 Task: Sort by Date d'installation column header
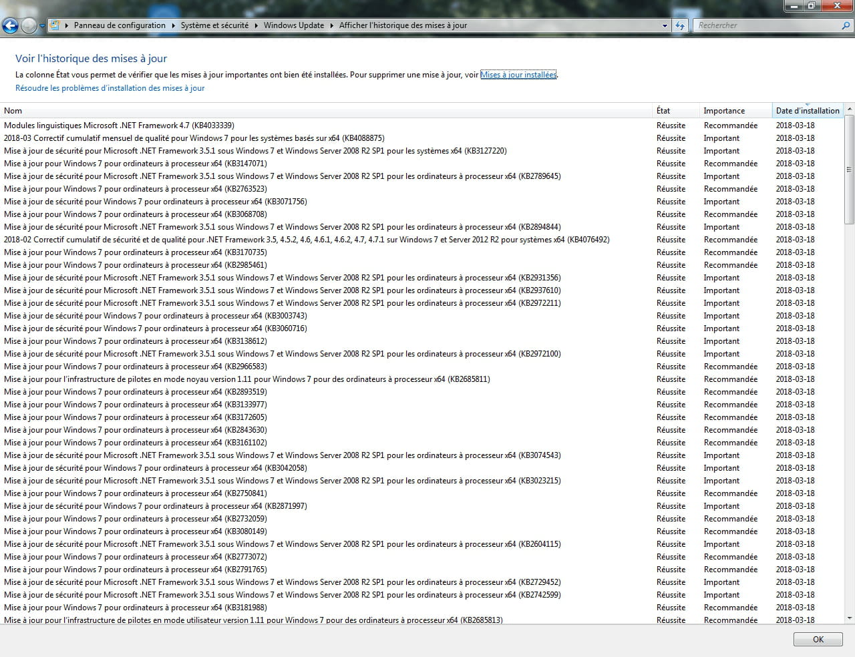pos(808,111)
